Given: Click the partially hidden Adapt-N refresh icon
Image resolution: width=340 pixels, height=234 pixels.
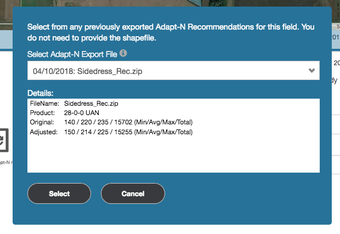Looking at the screenshot, I should (x=4, y=139).
